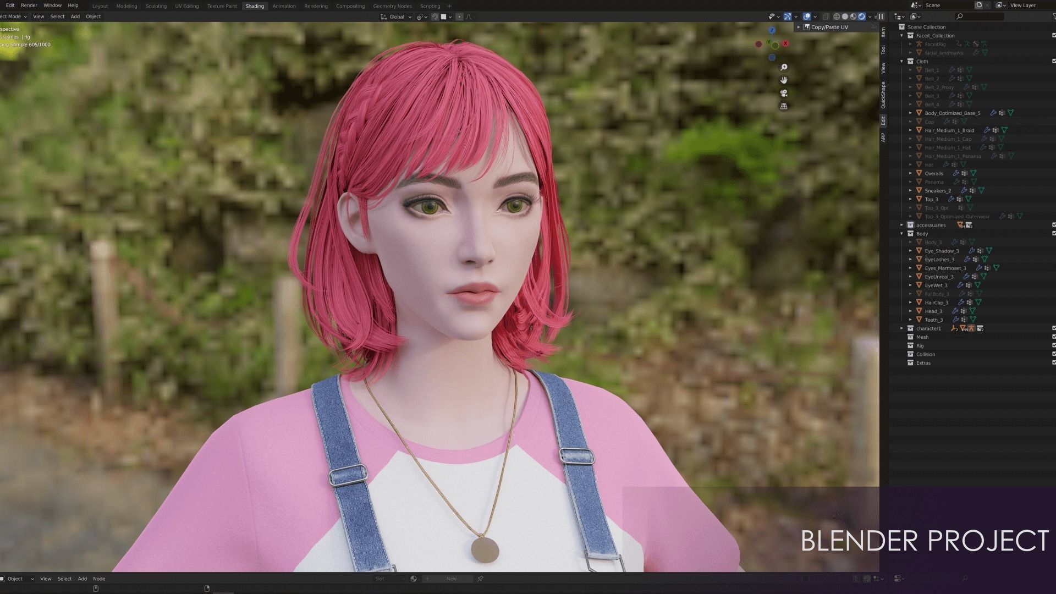This screenshot has width=1056, height=594.
Task: Switch to the Animation workspace tab
Action: point(284,6)
